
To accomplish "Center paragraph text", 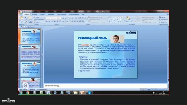I will coord(75,21).
